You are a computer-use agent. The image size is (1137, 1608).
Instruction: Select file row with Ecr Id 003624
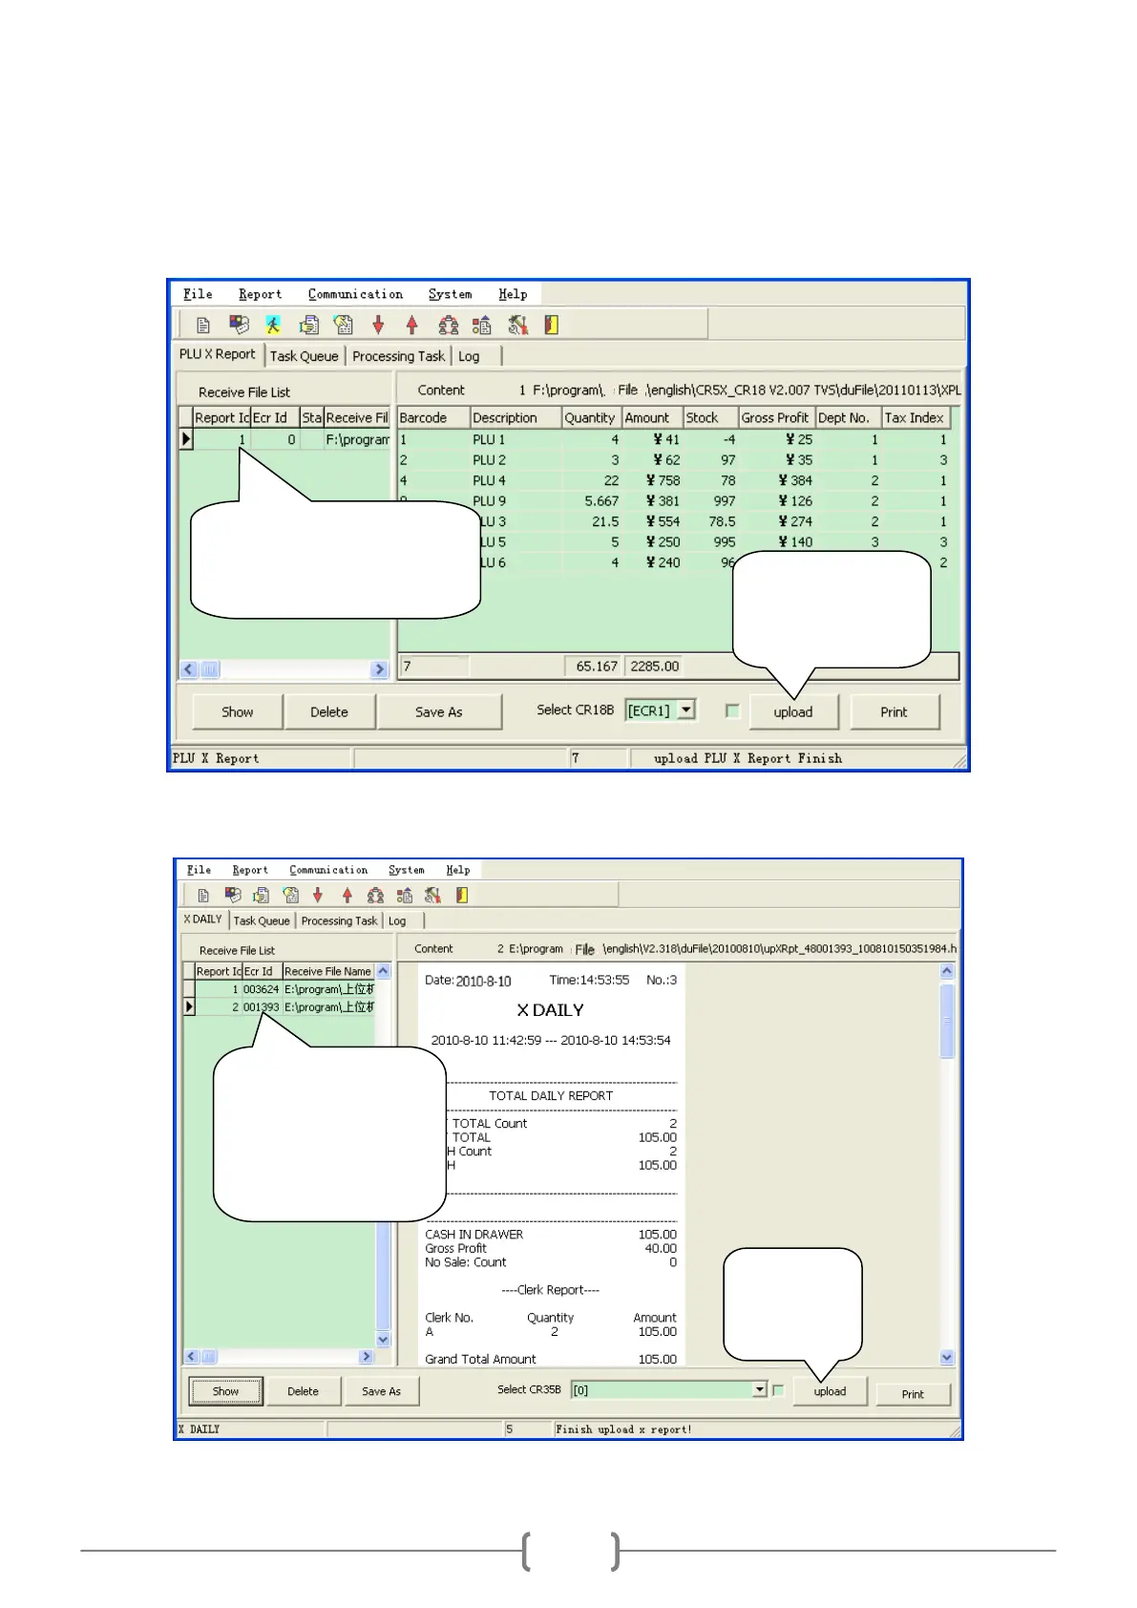285,989
